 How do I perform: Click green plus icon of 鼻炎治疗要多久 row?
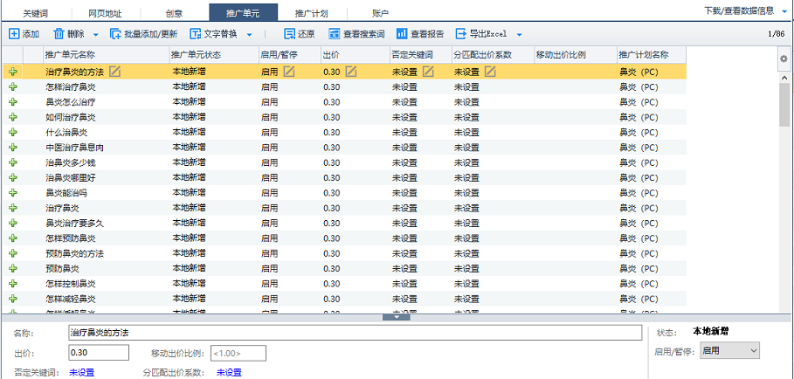(13, 224)
